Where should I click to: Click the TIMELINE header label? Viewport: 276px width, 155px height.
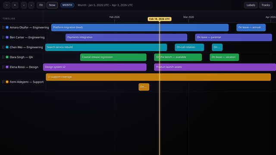(x=9, y=19)
